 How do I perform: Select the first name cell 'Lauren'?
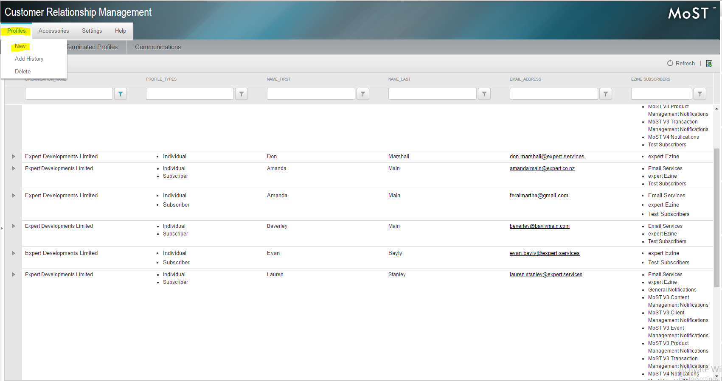coord(275,275)
